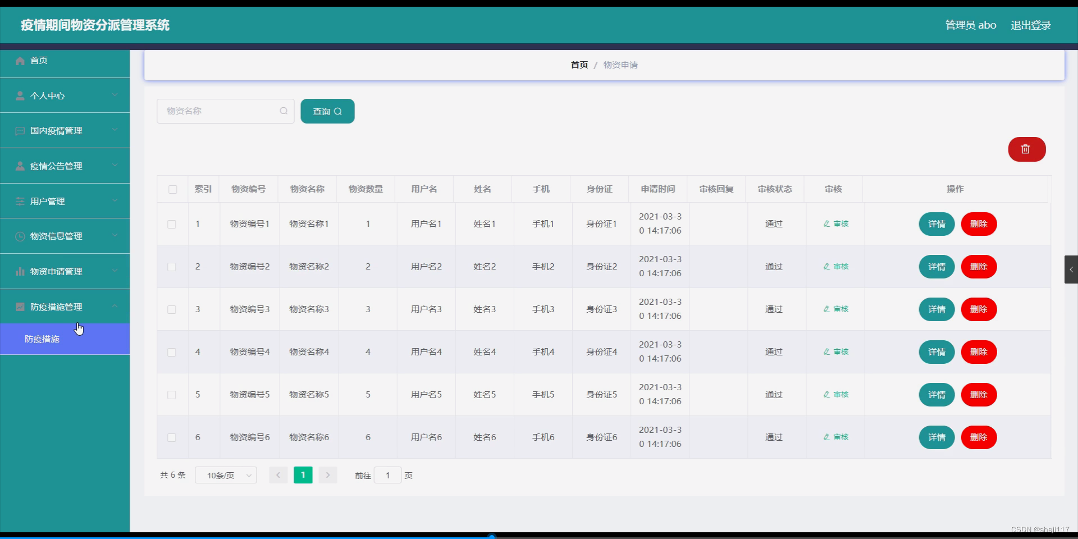Screen dimensions: 1078x539
Task: Click the red trash batch delete button
Action: pyautogui.click(x=1026, y=149)
